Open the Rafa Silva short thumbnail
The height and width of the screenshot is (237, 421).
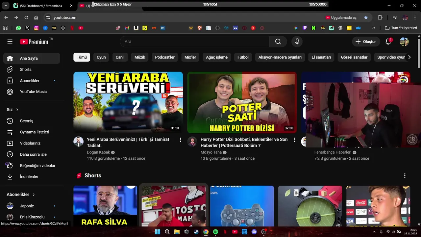pos(105,206)
